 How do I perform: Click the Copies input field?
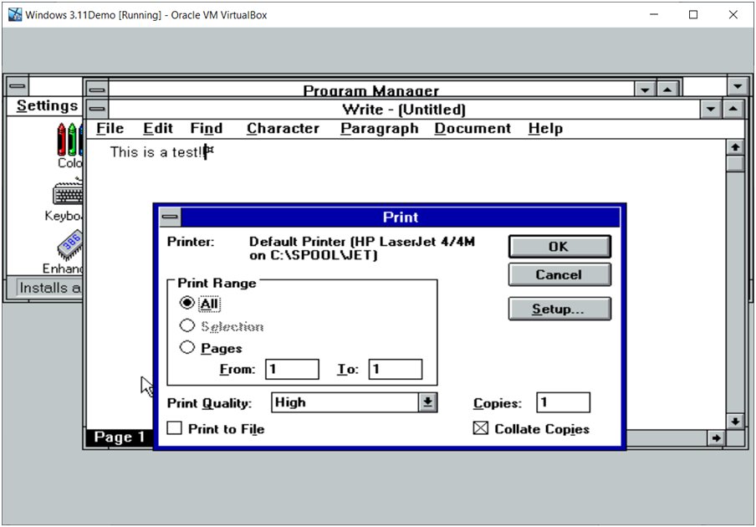(x=563, y=402)
